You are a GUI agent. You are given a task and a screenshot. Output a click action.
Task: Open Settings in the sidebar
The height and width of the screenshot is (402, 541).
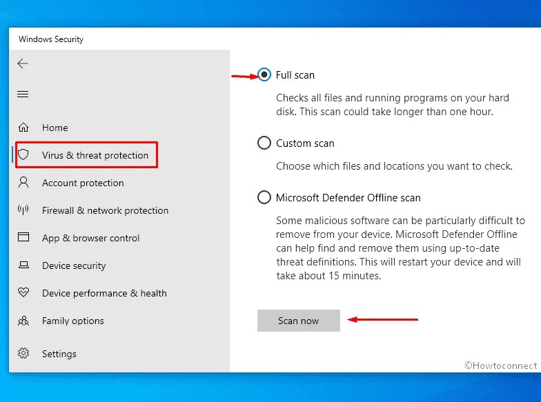click(59, 354)
